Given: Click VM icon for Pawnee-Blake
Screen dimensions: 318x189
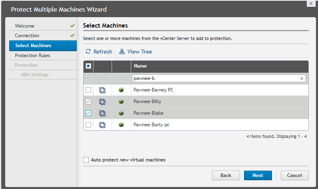Looking at the screenshot, I should [x=102, y=113].
